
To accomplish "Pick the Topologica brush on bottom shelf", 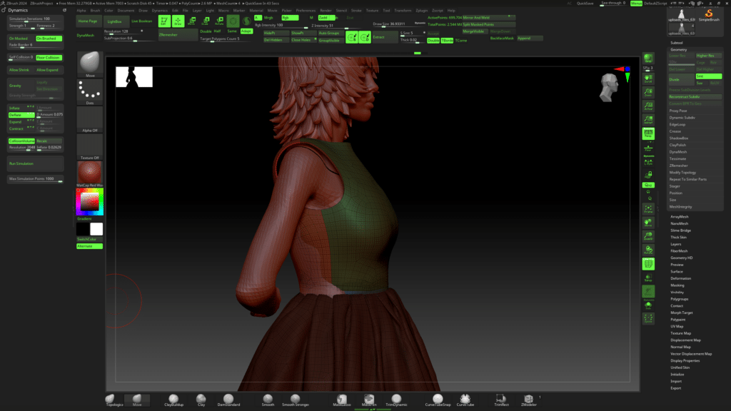I will (x=114, y=400).
